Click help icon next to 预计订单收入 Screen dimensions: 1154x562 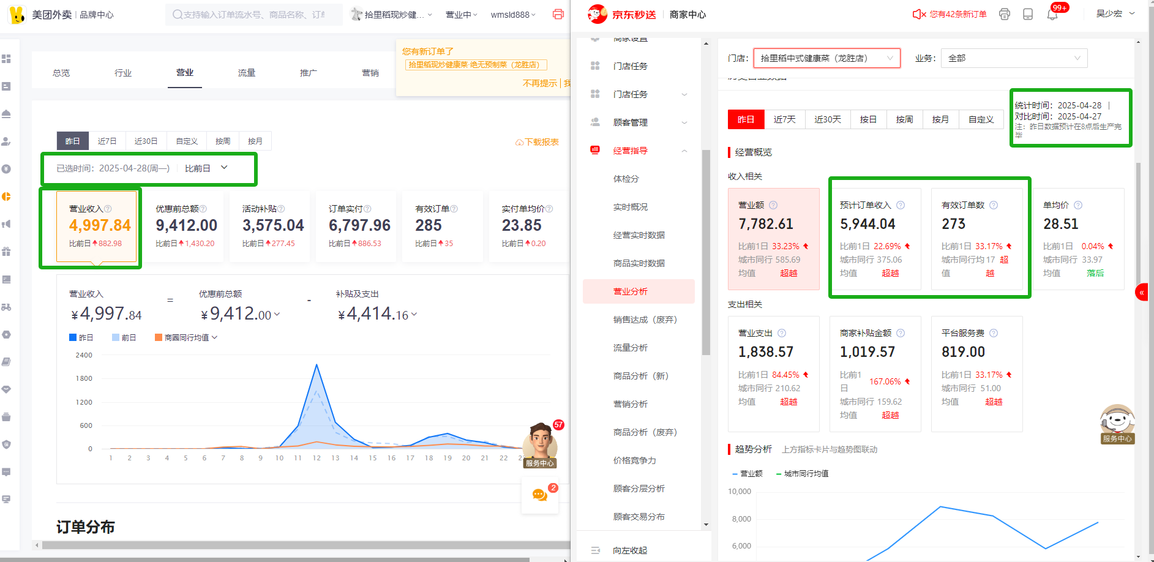pyautogui.click(x=901, y=205)
